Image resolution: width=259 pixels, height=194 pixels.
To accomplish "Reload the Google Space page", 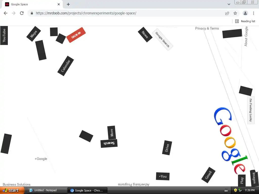I will point(22,13).
